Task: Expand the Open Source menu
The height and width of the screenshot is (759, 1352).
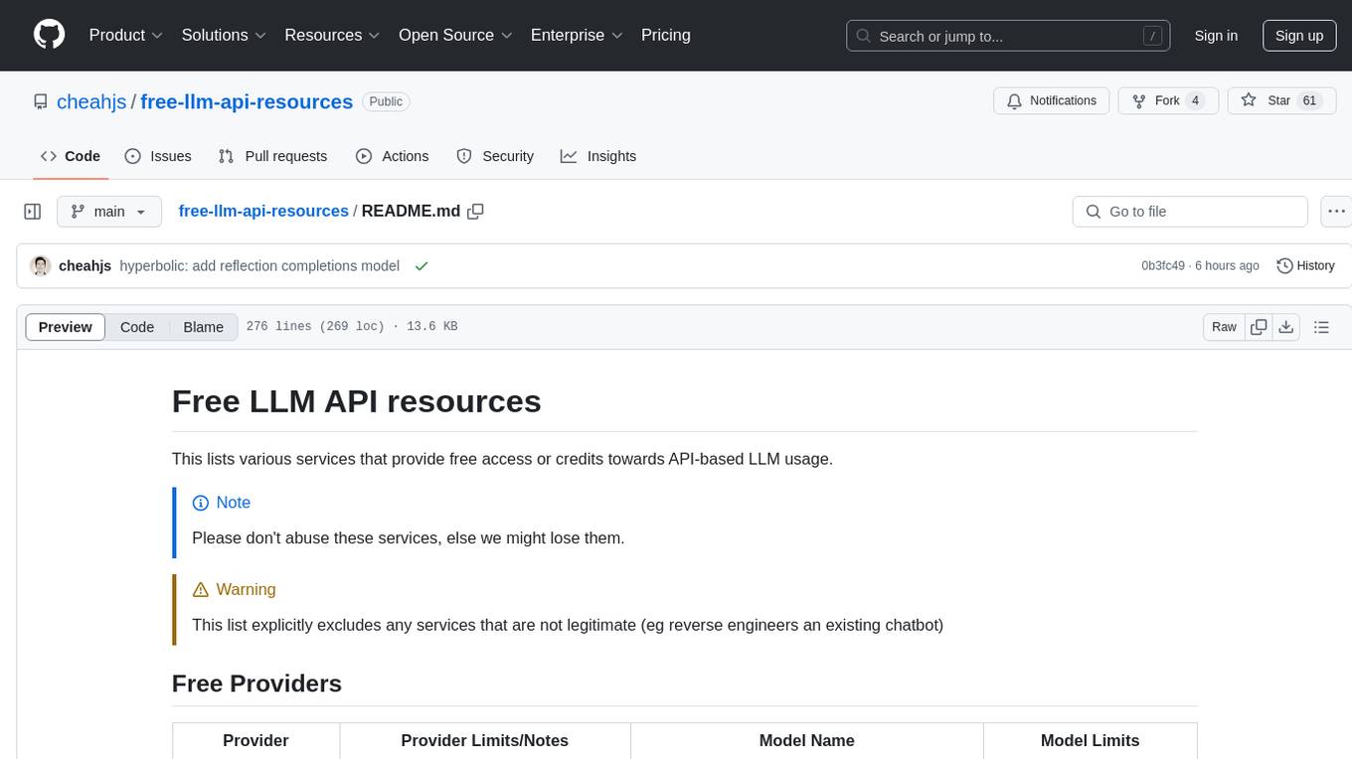Action: [x=455, y=35]
